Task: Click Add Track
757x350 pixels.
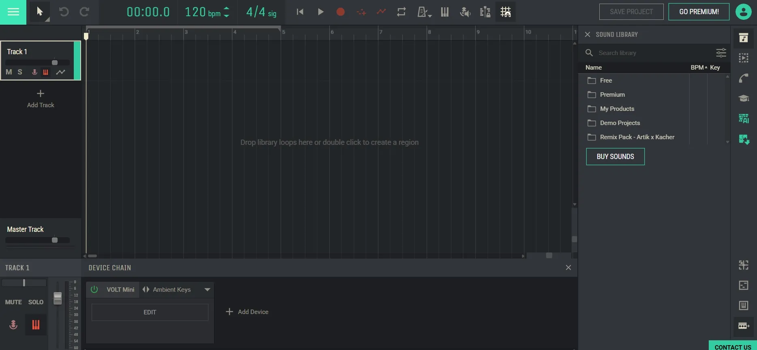Action: pyautogui.click(x=41, y=99)
